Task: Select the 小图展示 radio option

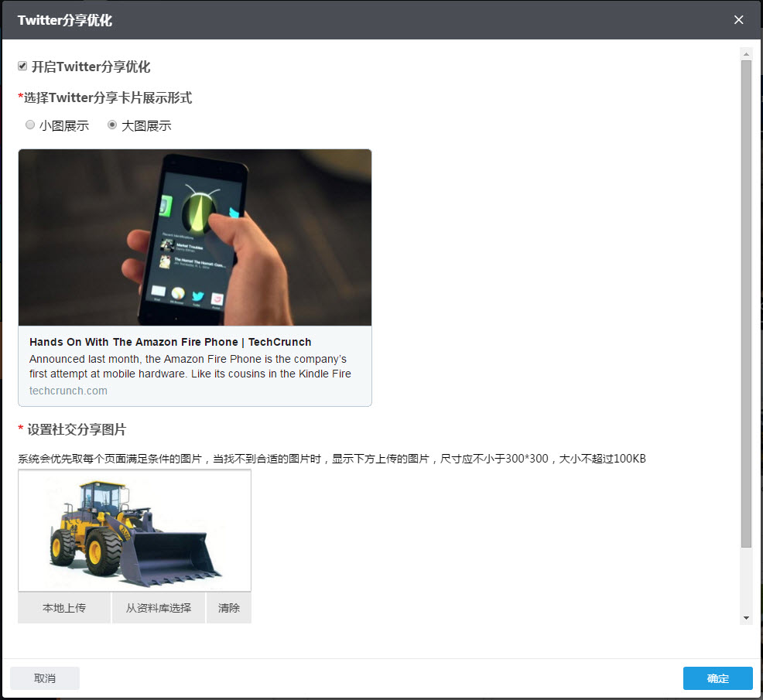Action: [x=29, y=125]
